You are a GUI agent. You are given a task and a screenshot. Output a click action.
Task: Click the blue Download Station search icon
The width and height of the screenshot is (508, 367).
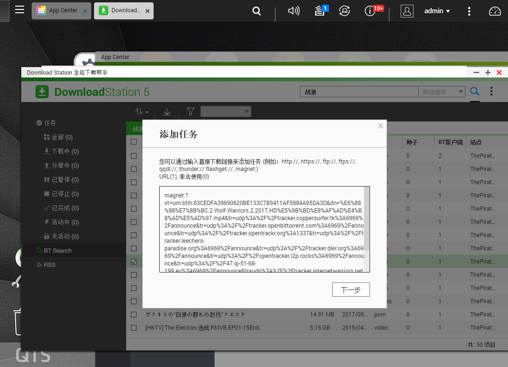pos(474,91)
